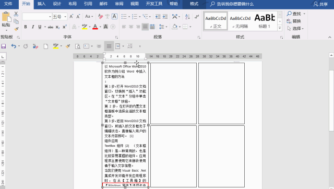Justify paragraph text
The image size is (334, 189).
pos(145,27)
